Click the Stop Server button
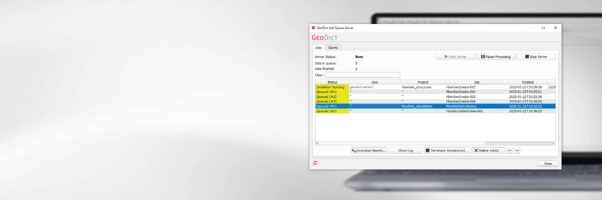This screenshot has height=200, width=602. coord(536,56)
